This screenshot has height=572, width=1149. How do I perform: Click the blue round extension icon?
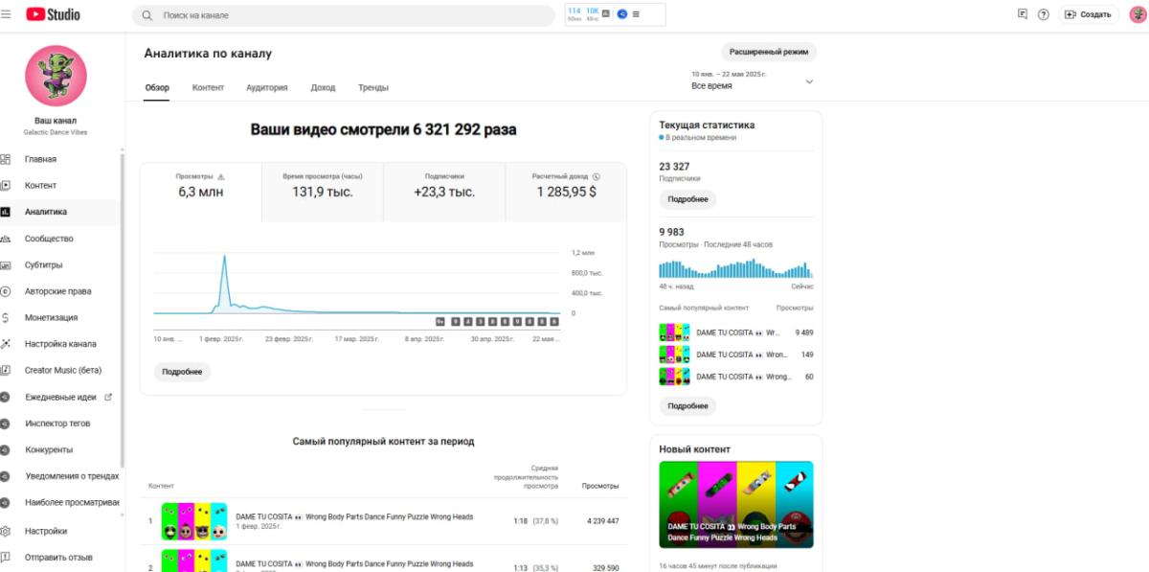[x=622, y=14]
